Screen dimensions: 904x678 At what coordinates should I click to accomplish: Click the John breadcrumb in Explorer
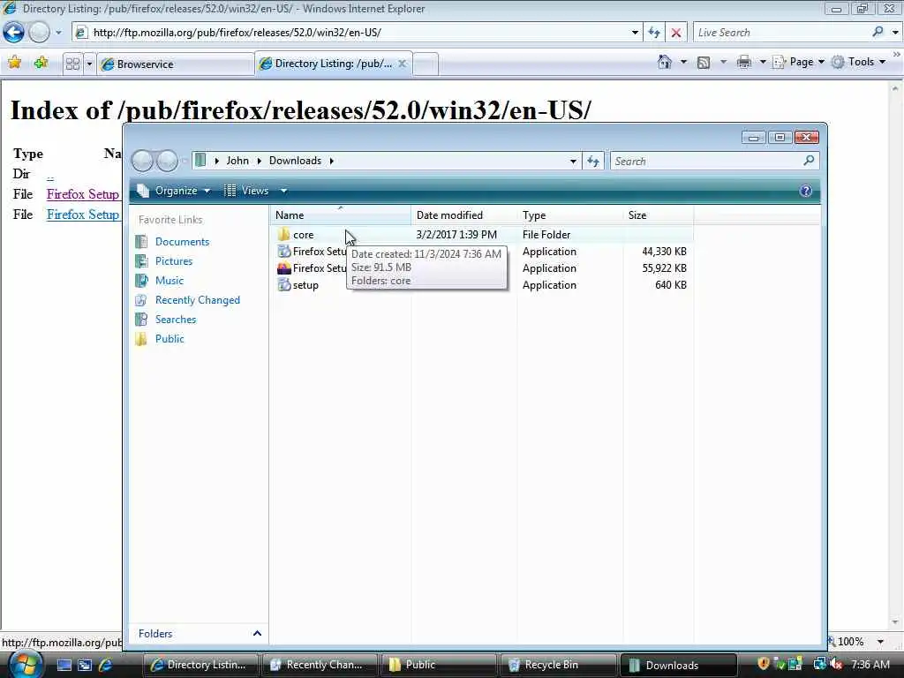237,161
